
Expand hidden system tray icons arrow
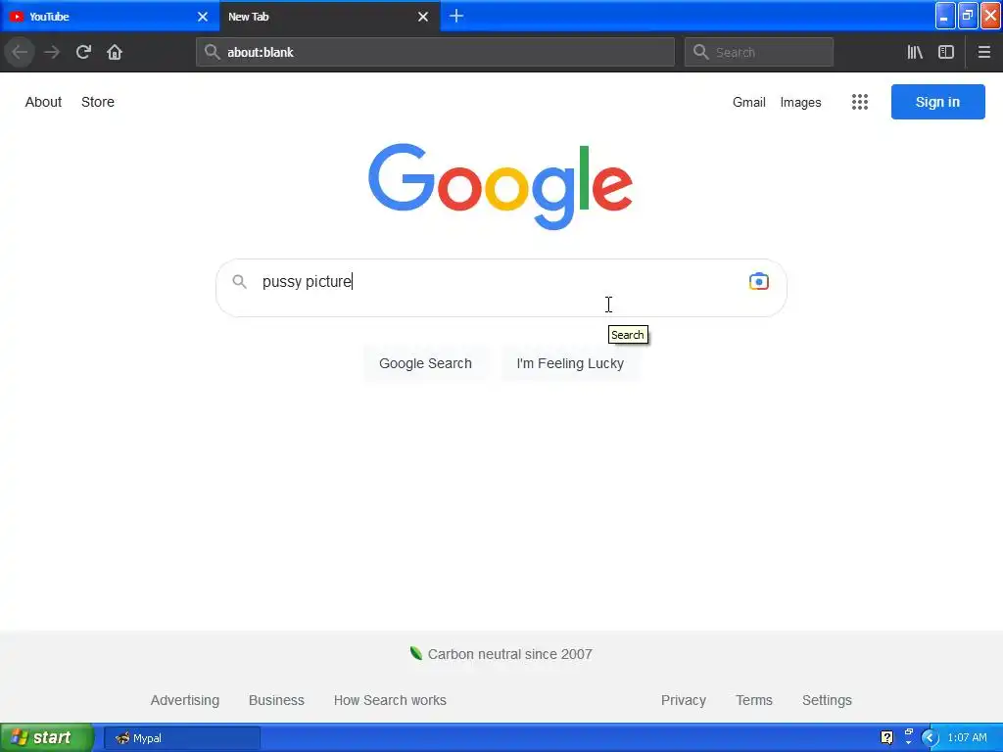tap(930, 738)
